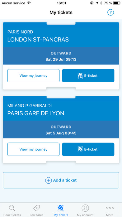Tap the PARIS GARE DE LYON ticket header
122x217 pixels.
pyautogui.click(x=61, y=109)
